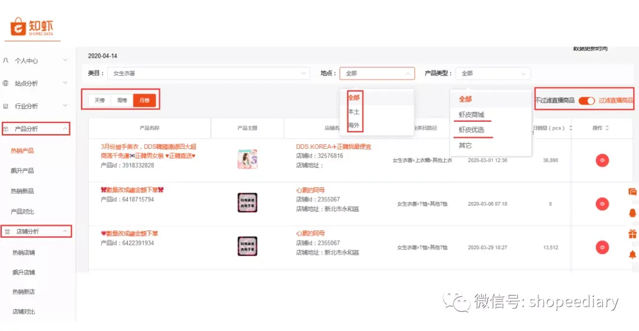This screenshot has height=331, width=639.
Task: Click eye icon for product 6422391934
Action: [x=602, y=247]
